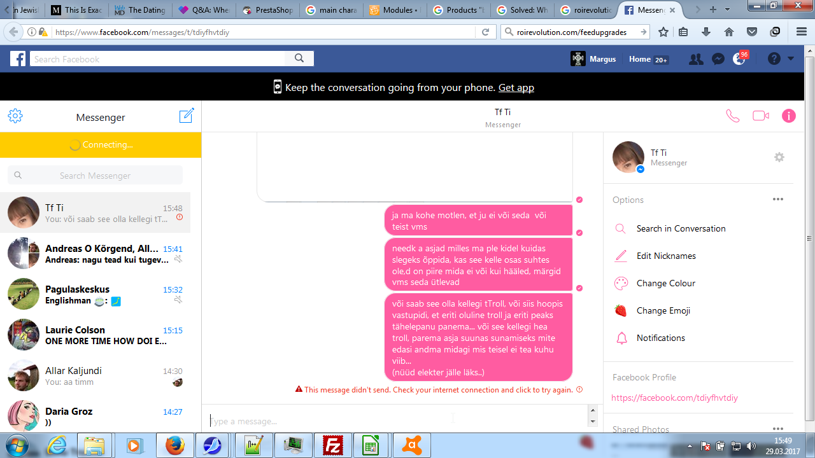Open Facebook notifications globe icon
Image resolution: width=815 pixels, height=458 pixels.
(x=739, y=59)
